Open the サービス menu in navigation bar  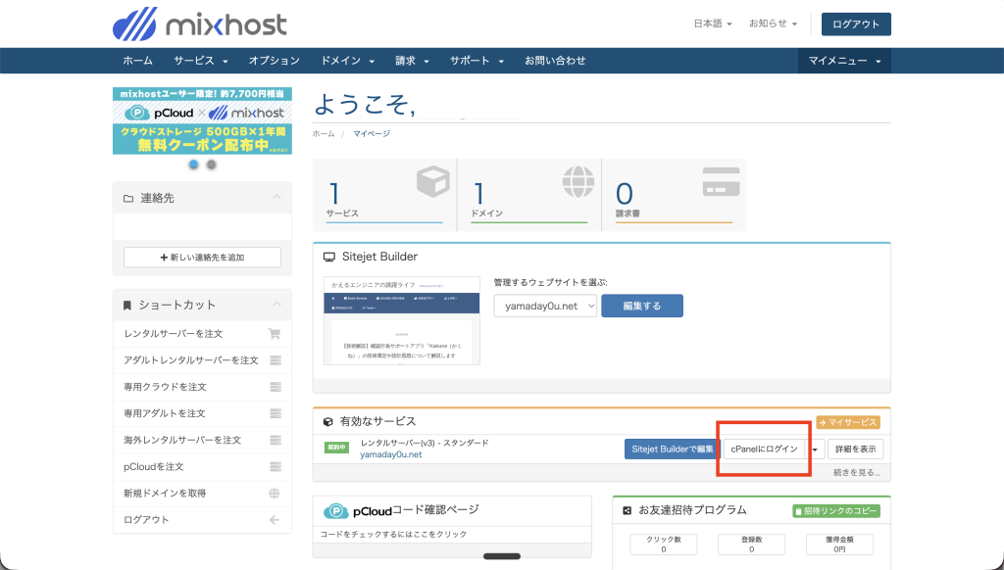pyautogui.click(x=201, y=61)
